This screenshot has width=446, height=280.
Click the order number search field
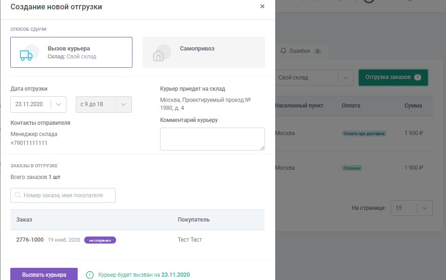click(63, 195)
